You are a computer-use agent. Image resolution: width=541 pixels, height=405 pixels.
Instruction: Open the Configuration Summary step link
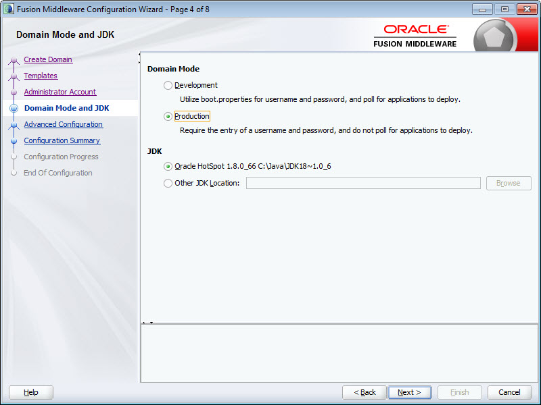coord(62,140)
